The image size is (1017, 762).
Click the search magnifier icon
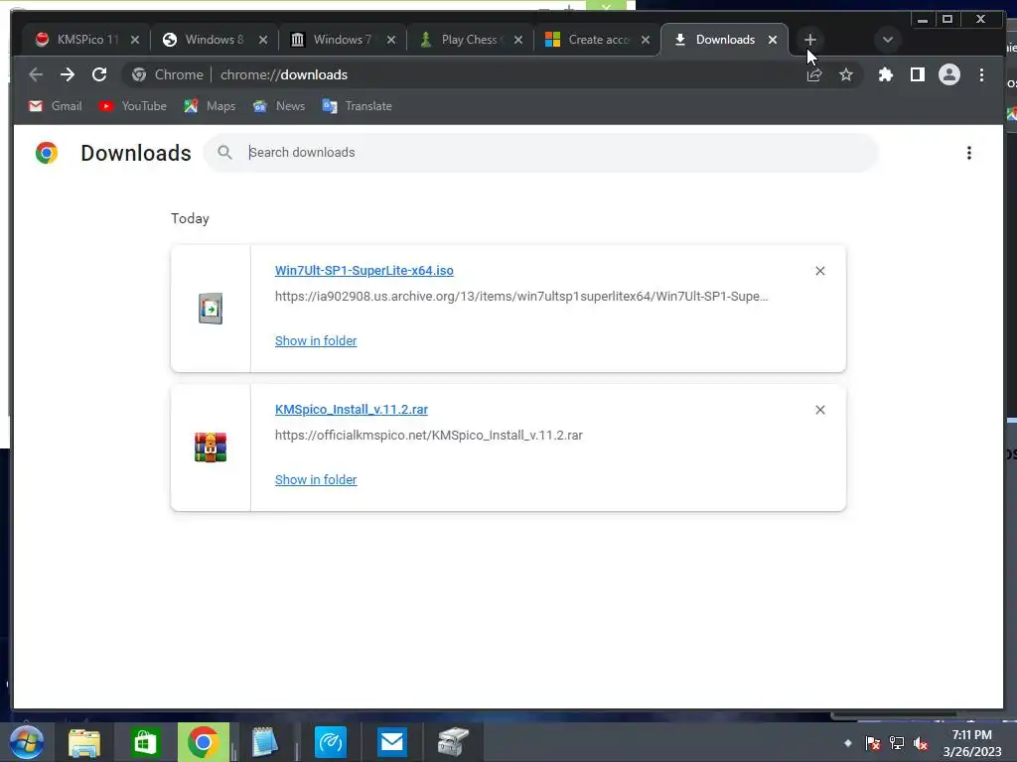click(x=224, y=152)
